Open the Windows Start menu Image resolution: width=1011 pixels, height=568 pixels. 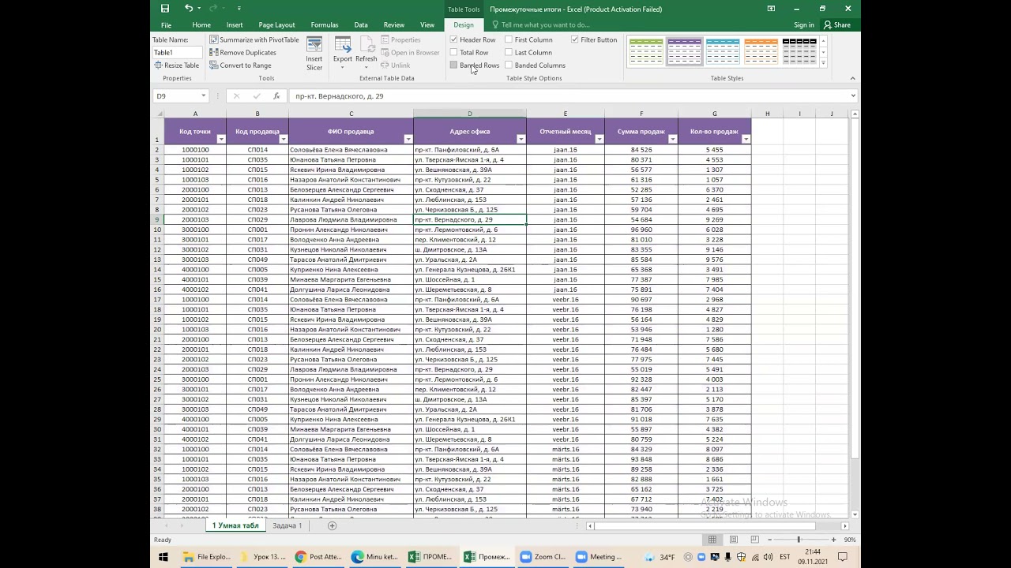click(x=163, y=557)
